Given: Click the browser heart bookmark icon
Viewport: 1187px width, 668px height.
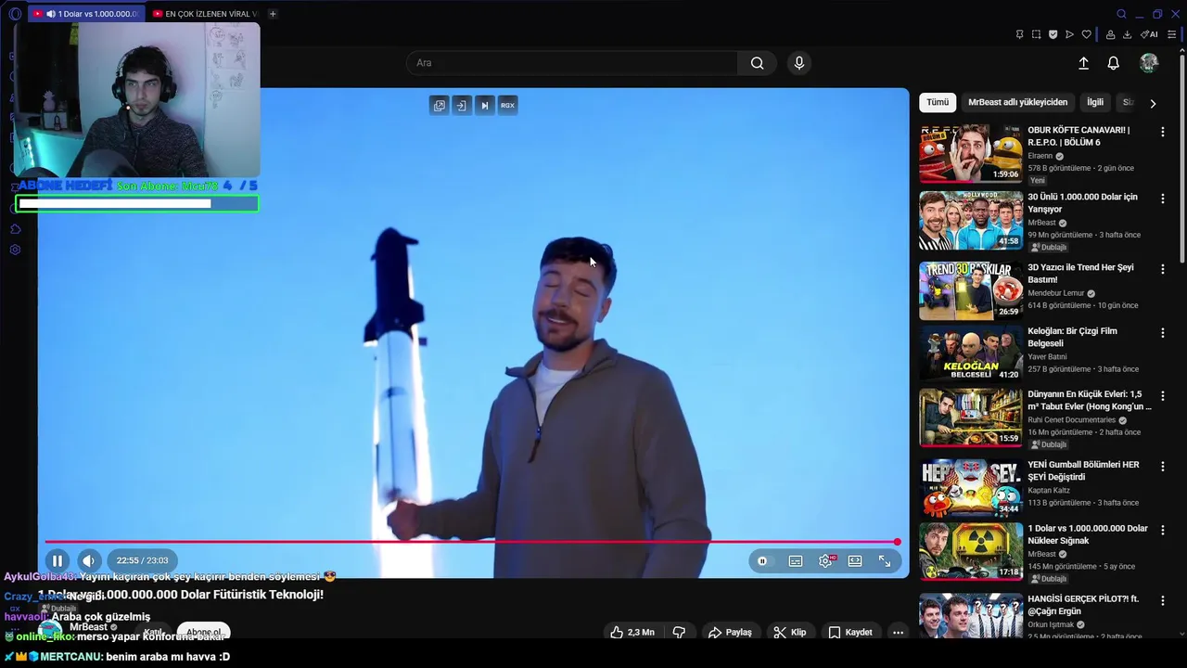Looking at the screenshot, I should [1087, 34].
